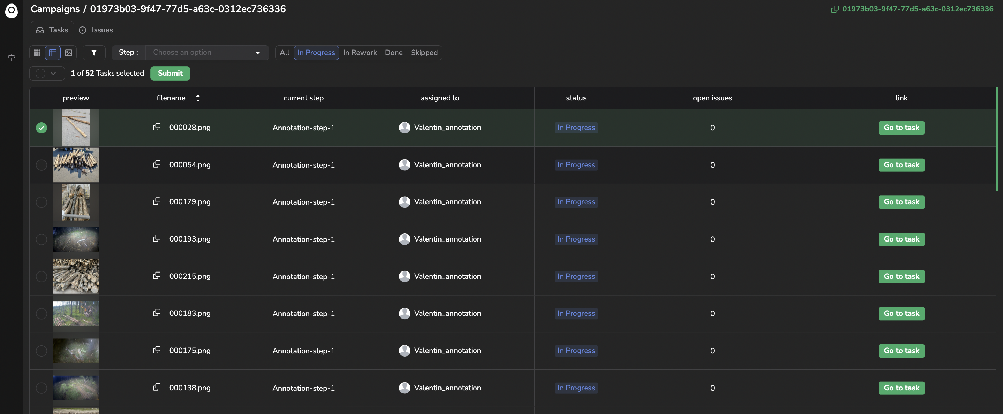Toggle the select-all tasks circle
Viewport: 1003px width, 414px height.
pos(40,73)
